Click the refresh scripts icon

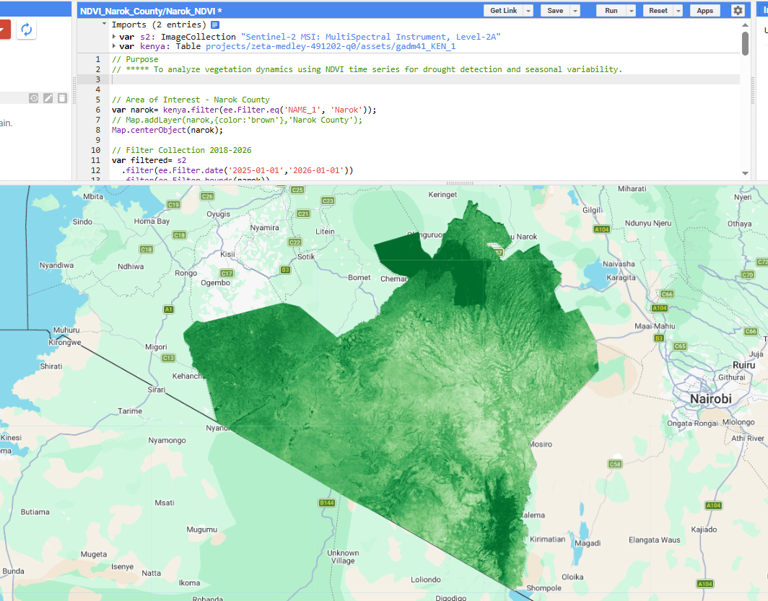[26, 30]
